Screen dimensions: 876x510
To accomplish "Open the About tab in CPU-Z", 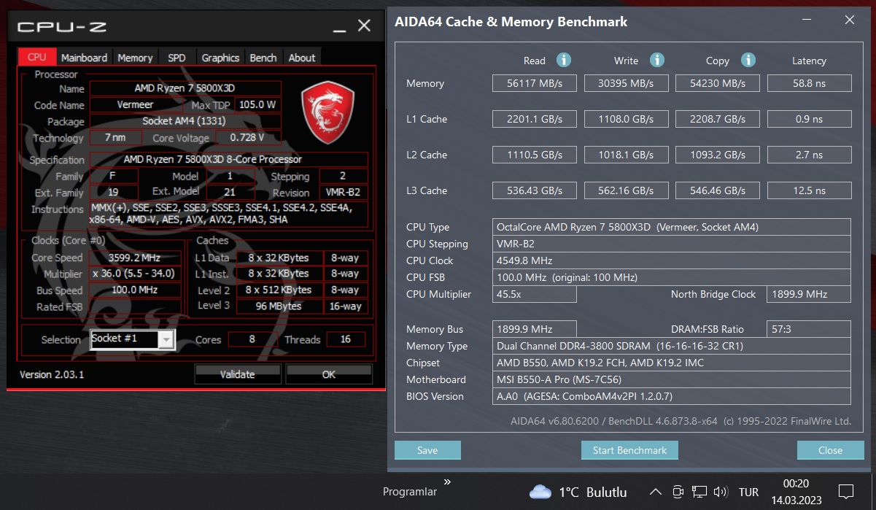I will 302,58.
